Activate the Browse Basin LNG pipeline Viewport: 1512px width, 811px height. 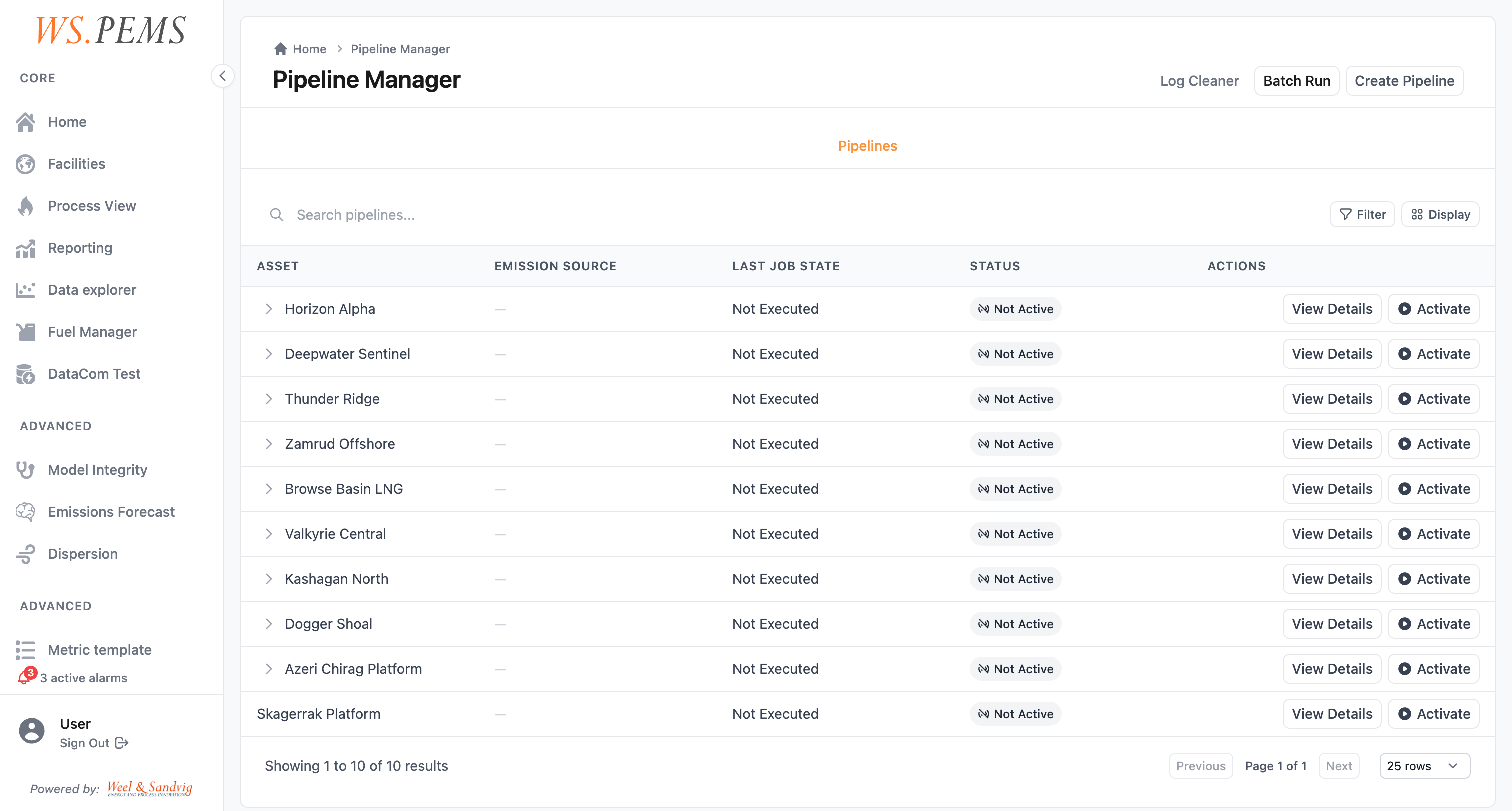(1433, 489)
